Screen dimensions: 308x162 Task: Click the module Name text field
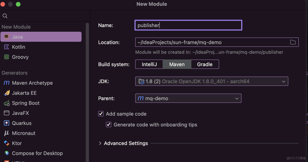pyautogui.click(x=188, y=25)
